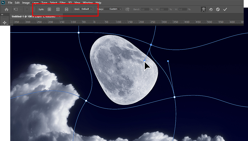Open the transform tool preset dropdown

tap(17, 9)
